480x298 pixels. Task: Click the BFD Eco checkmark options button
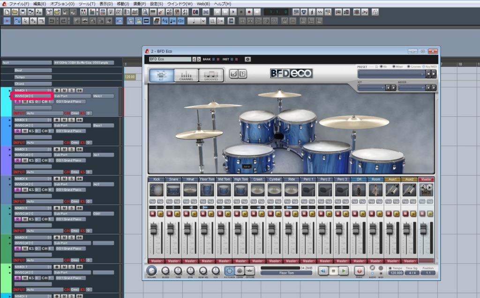(x=233, y=74)
